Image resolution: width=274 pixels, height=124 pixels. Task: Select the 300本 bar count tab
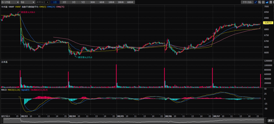[121, 2]
